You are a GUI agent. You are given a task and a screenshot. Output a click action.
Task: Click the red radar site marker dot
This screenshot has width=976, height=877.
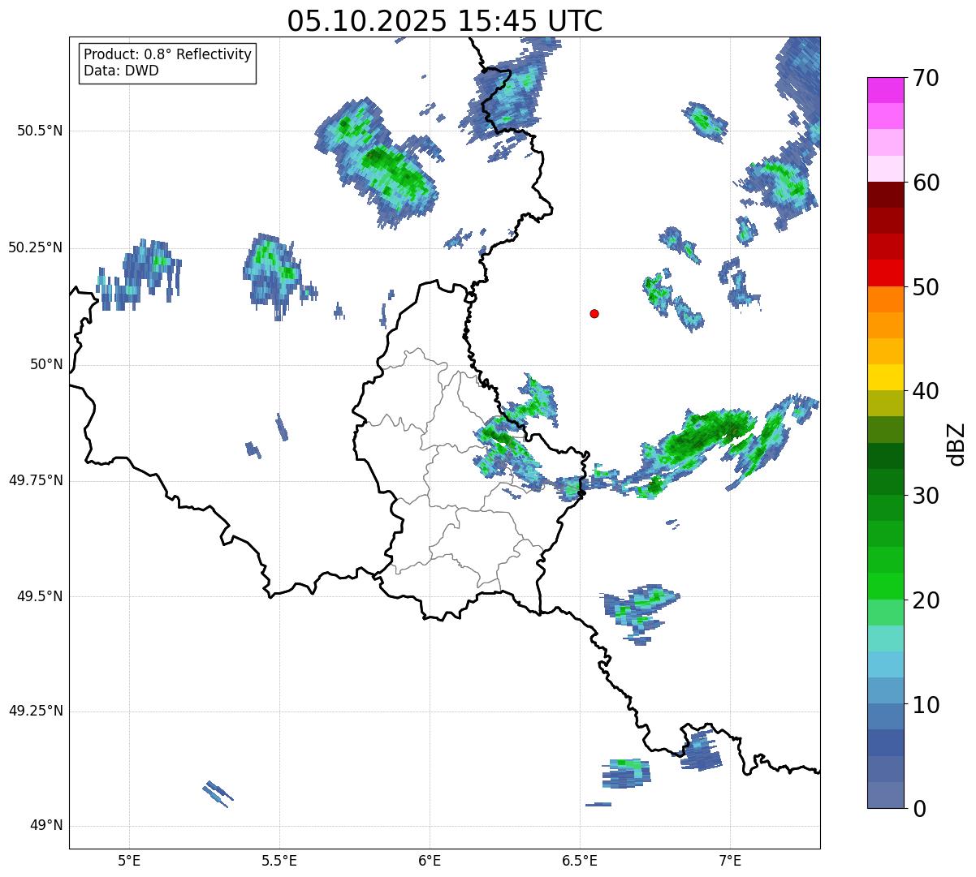[x=594, y=313]
